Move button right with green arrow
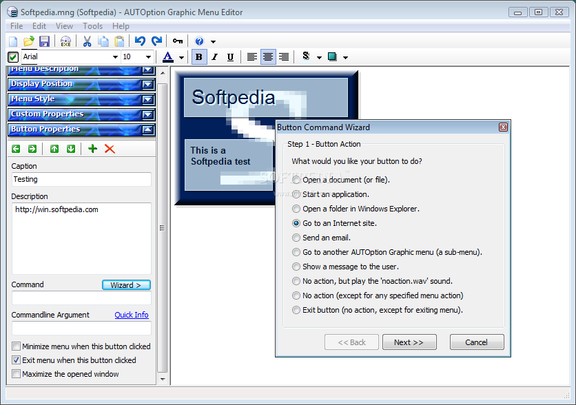This screenshot has height=405, width=576. 32,149
